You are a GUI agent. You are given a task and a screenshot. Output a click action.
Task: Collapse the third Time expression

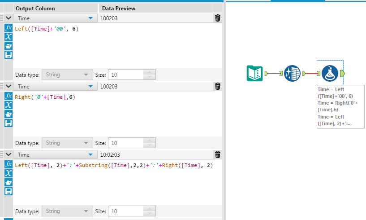(9, 154)
